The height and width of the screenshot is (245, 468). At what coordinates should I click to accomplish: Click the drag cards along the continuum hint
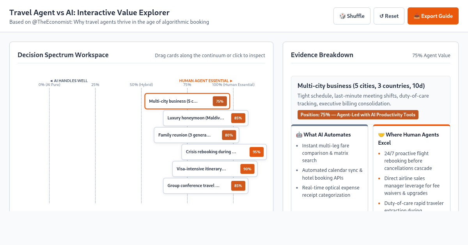pyautogui.click(x=210, y=55)
